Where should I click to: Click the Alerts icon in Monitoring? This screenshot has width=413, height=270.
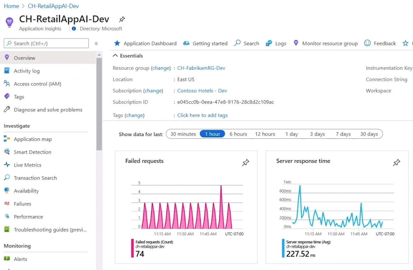click(7, 259)
